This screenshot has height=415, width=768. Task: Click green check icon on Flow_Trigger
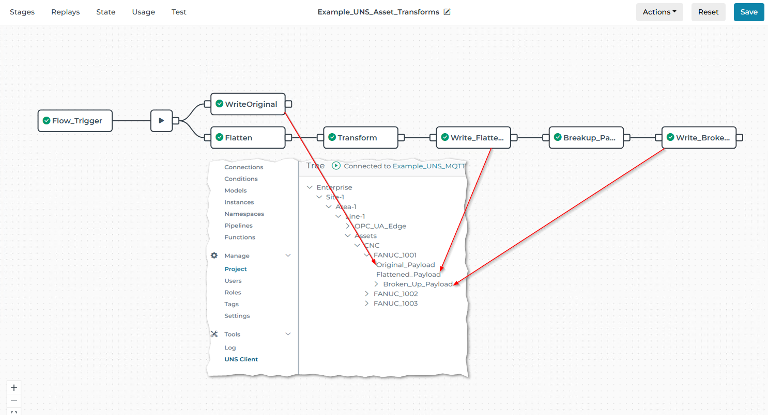pyautogui.click(x=47, y=121)
